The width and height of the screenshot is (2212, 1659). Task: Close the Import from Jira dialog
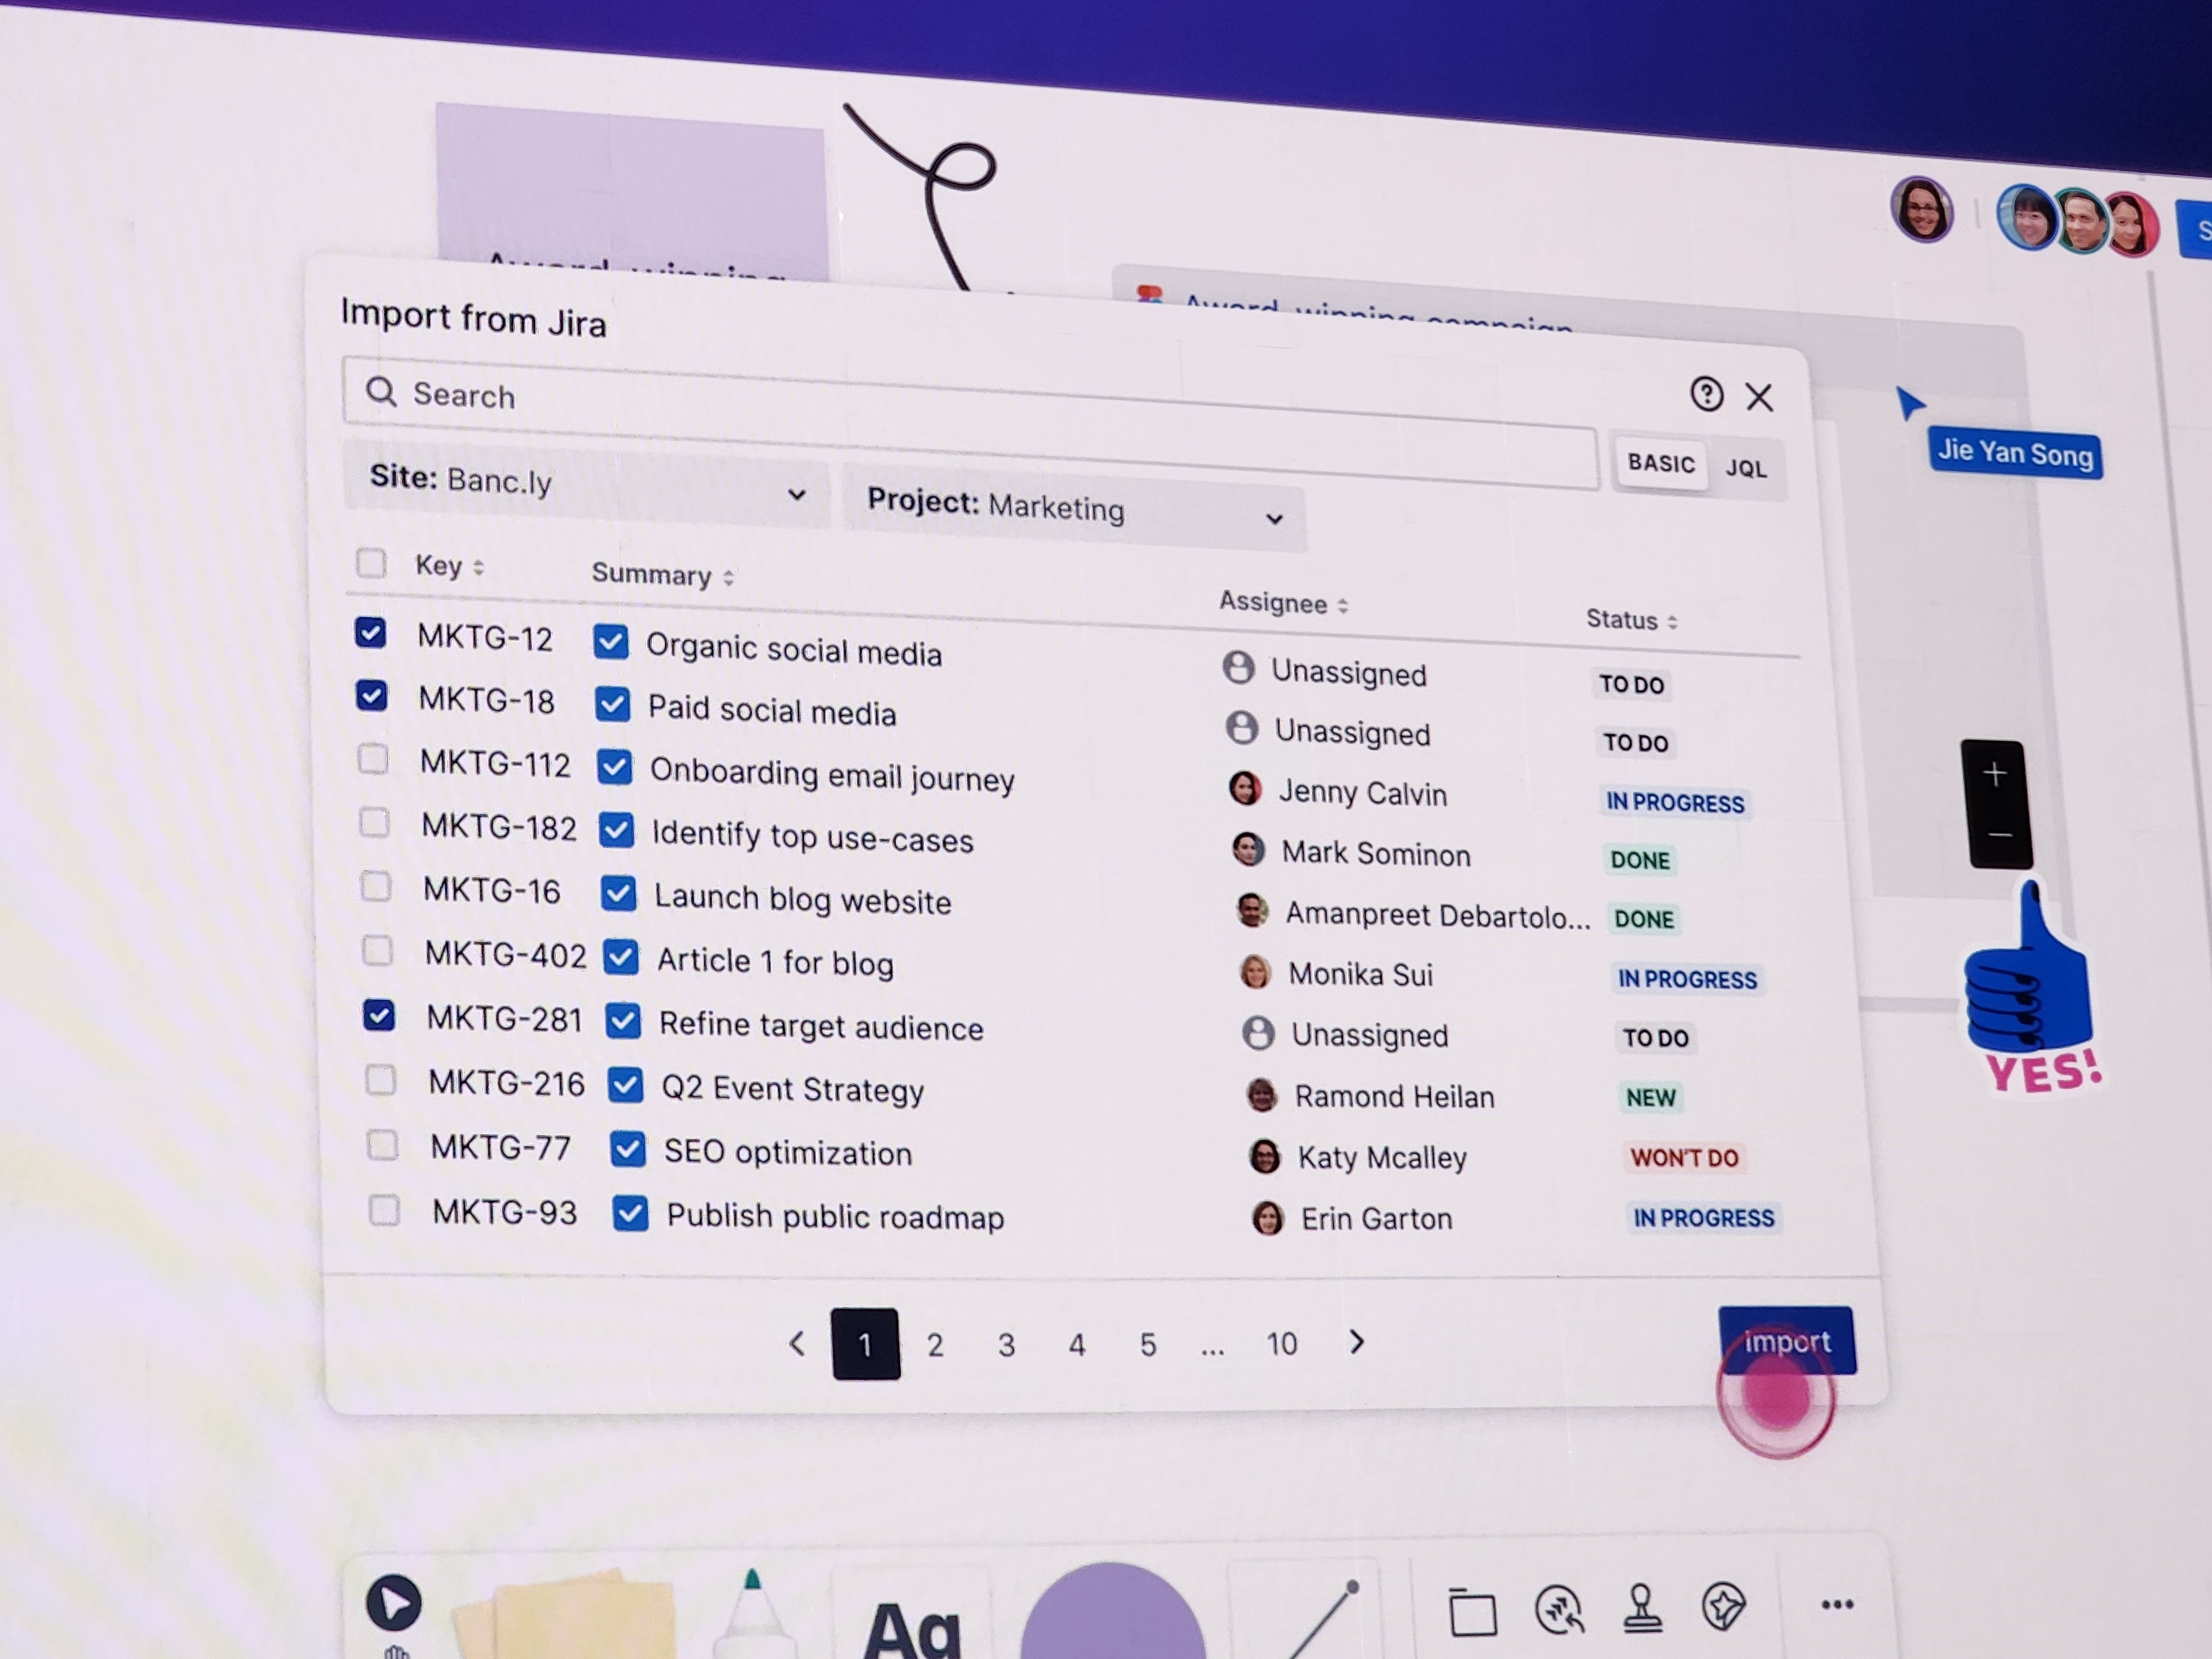[x=1759, y=397]
